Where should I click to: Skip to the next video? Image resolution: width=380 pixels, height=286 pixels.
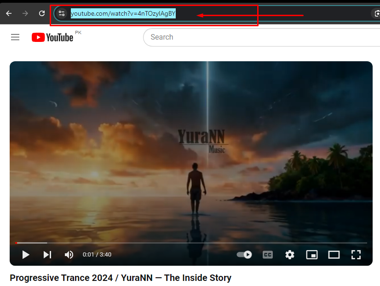coord(47,255)
